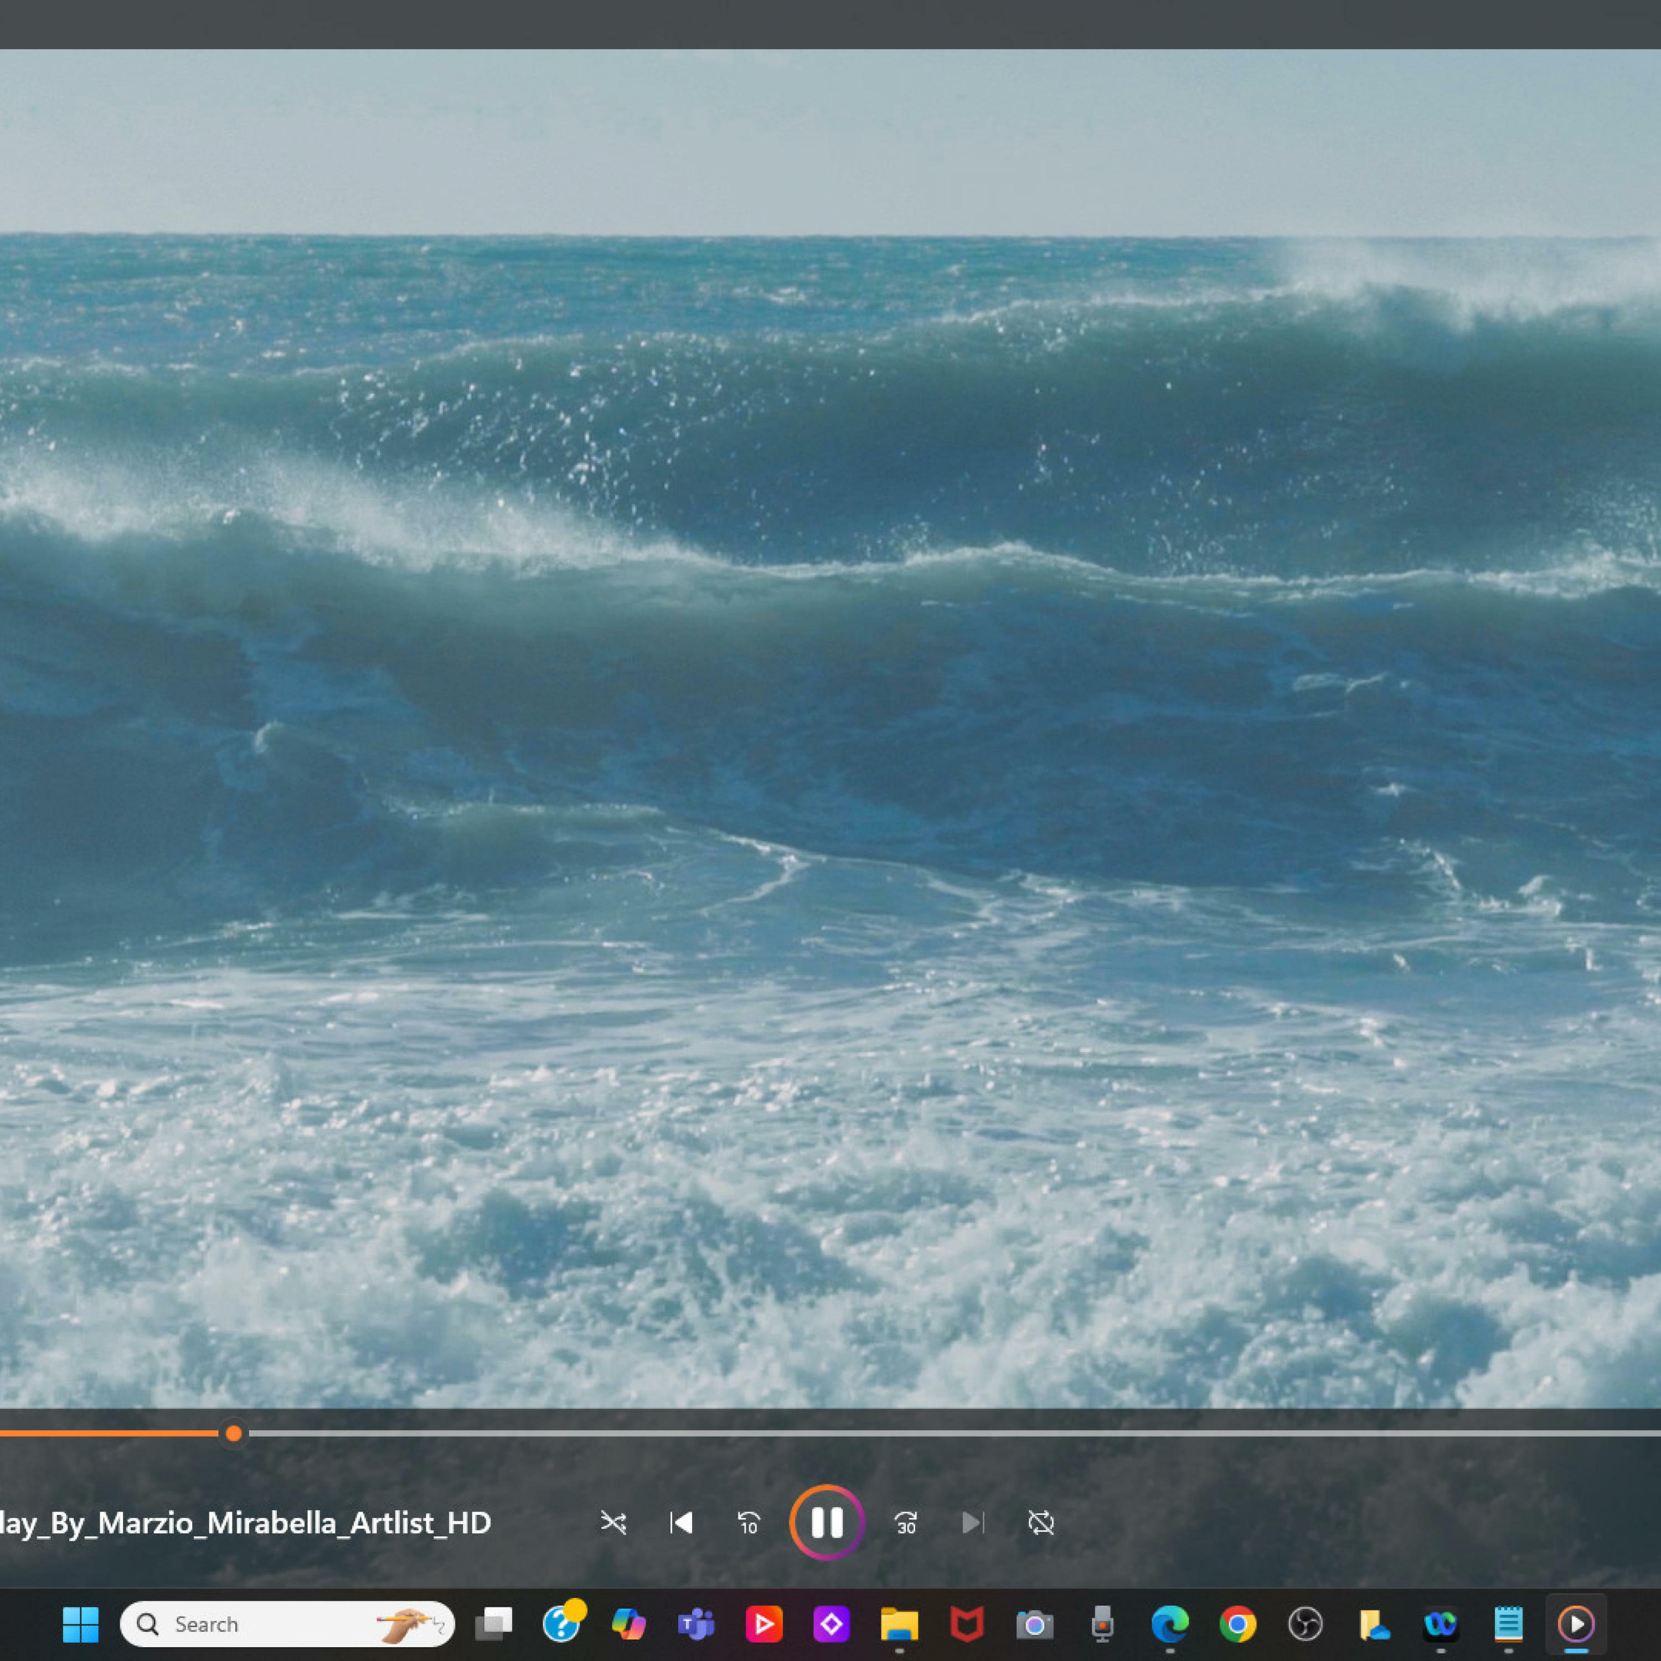Viewport: 1661px width, 1661px height.
Task: Skip back 10 seconds
Action: coord(749,1523)
